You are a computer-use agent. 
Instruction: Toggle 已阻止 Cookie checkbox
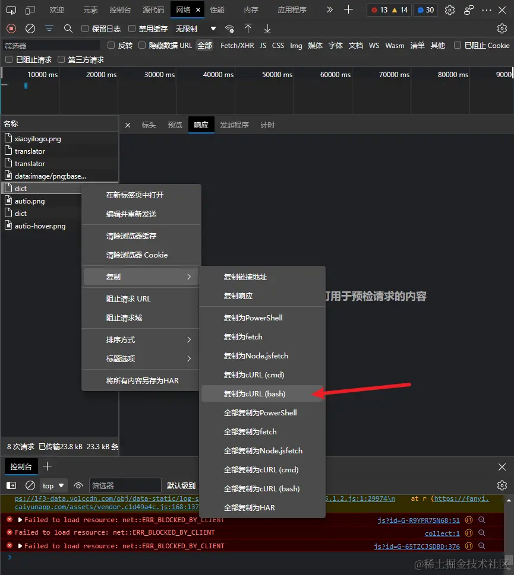pos(458,45)
